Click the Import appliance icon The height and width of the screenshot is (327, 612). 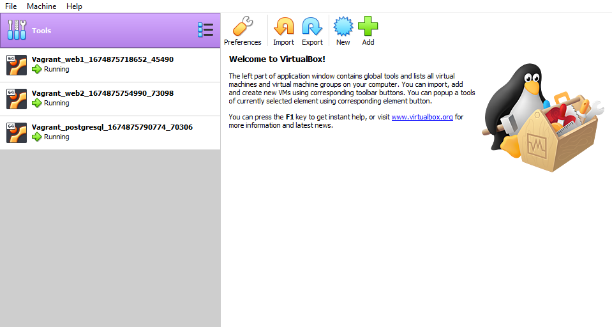click(284, 26)
